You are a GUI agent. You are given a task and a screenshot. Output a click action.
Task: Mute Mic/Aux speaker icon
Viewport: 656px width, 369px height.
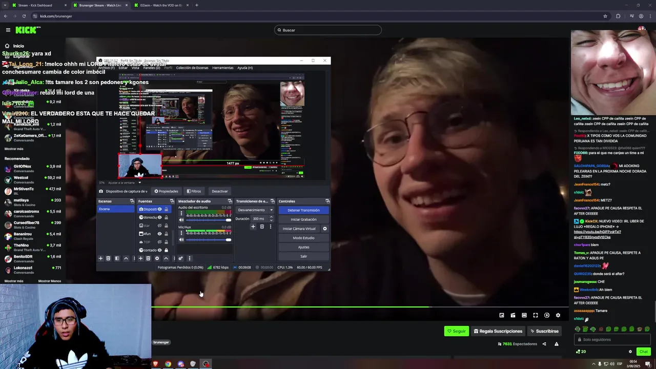coord(181,239)
